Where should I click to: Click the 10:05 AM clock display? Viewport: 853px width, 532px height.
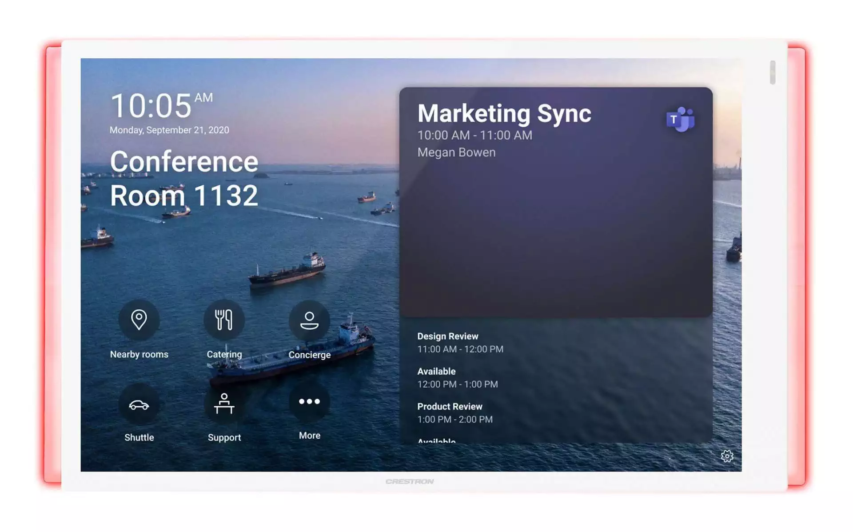pyautogui.click(x=162, y=105)
